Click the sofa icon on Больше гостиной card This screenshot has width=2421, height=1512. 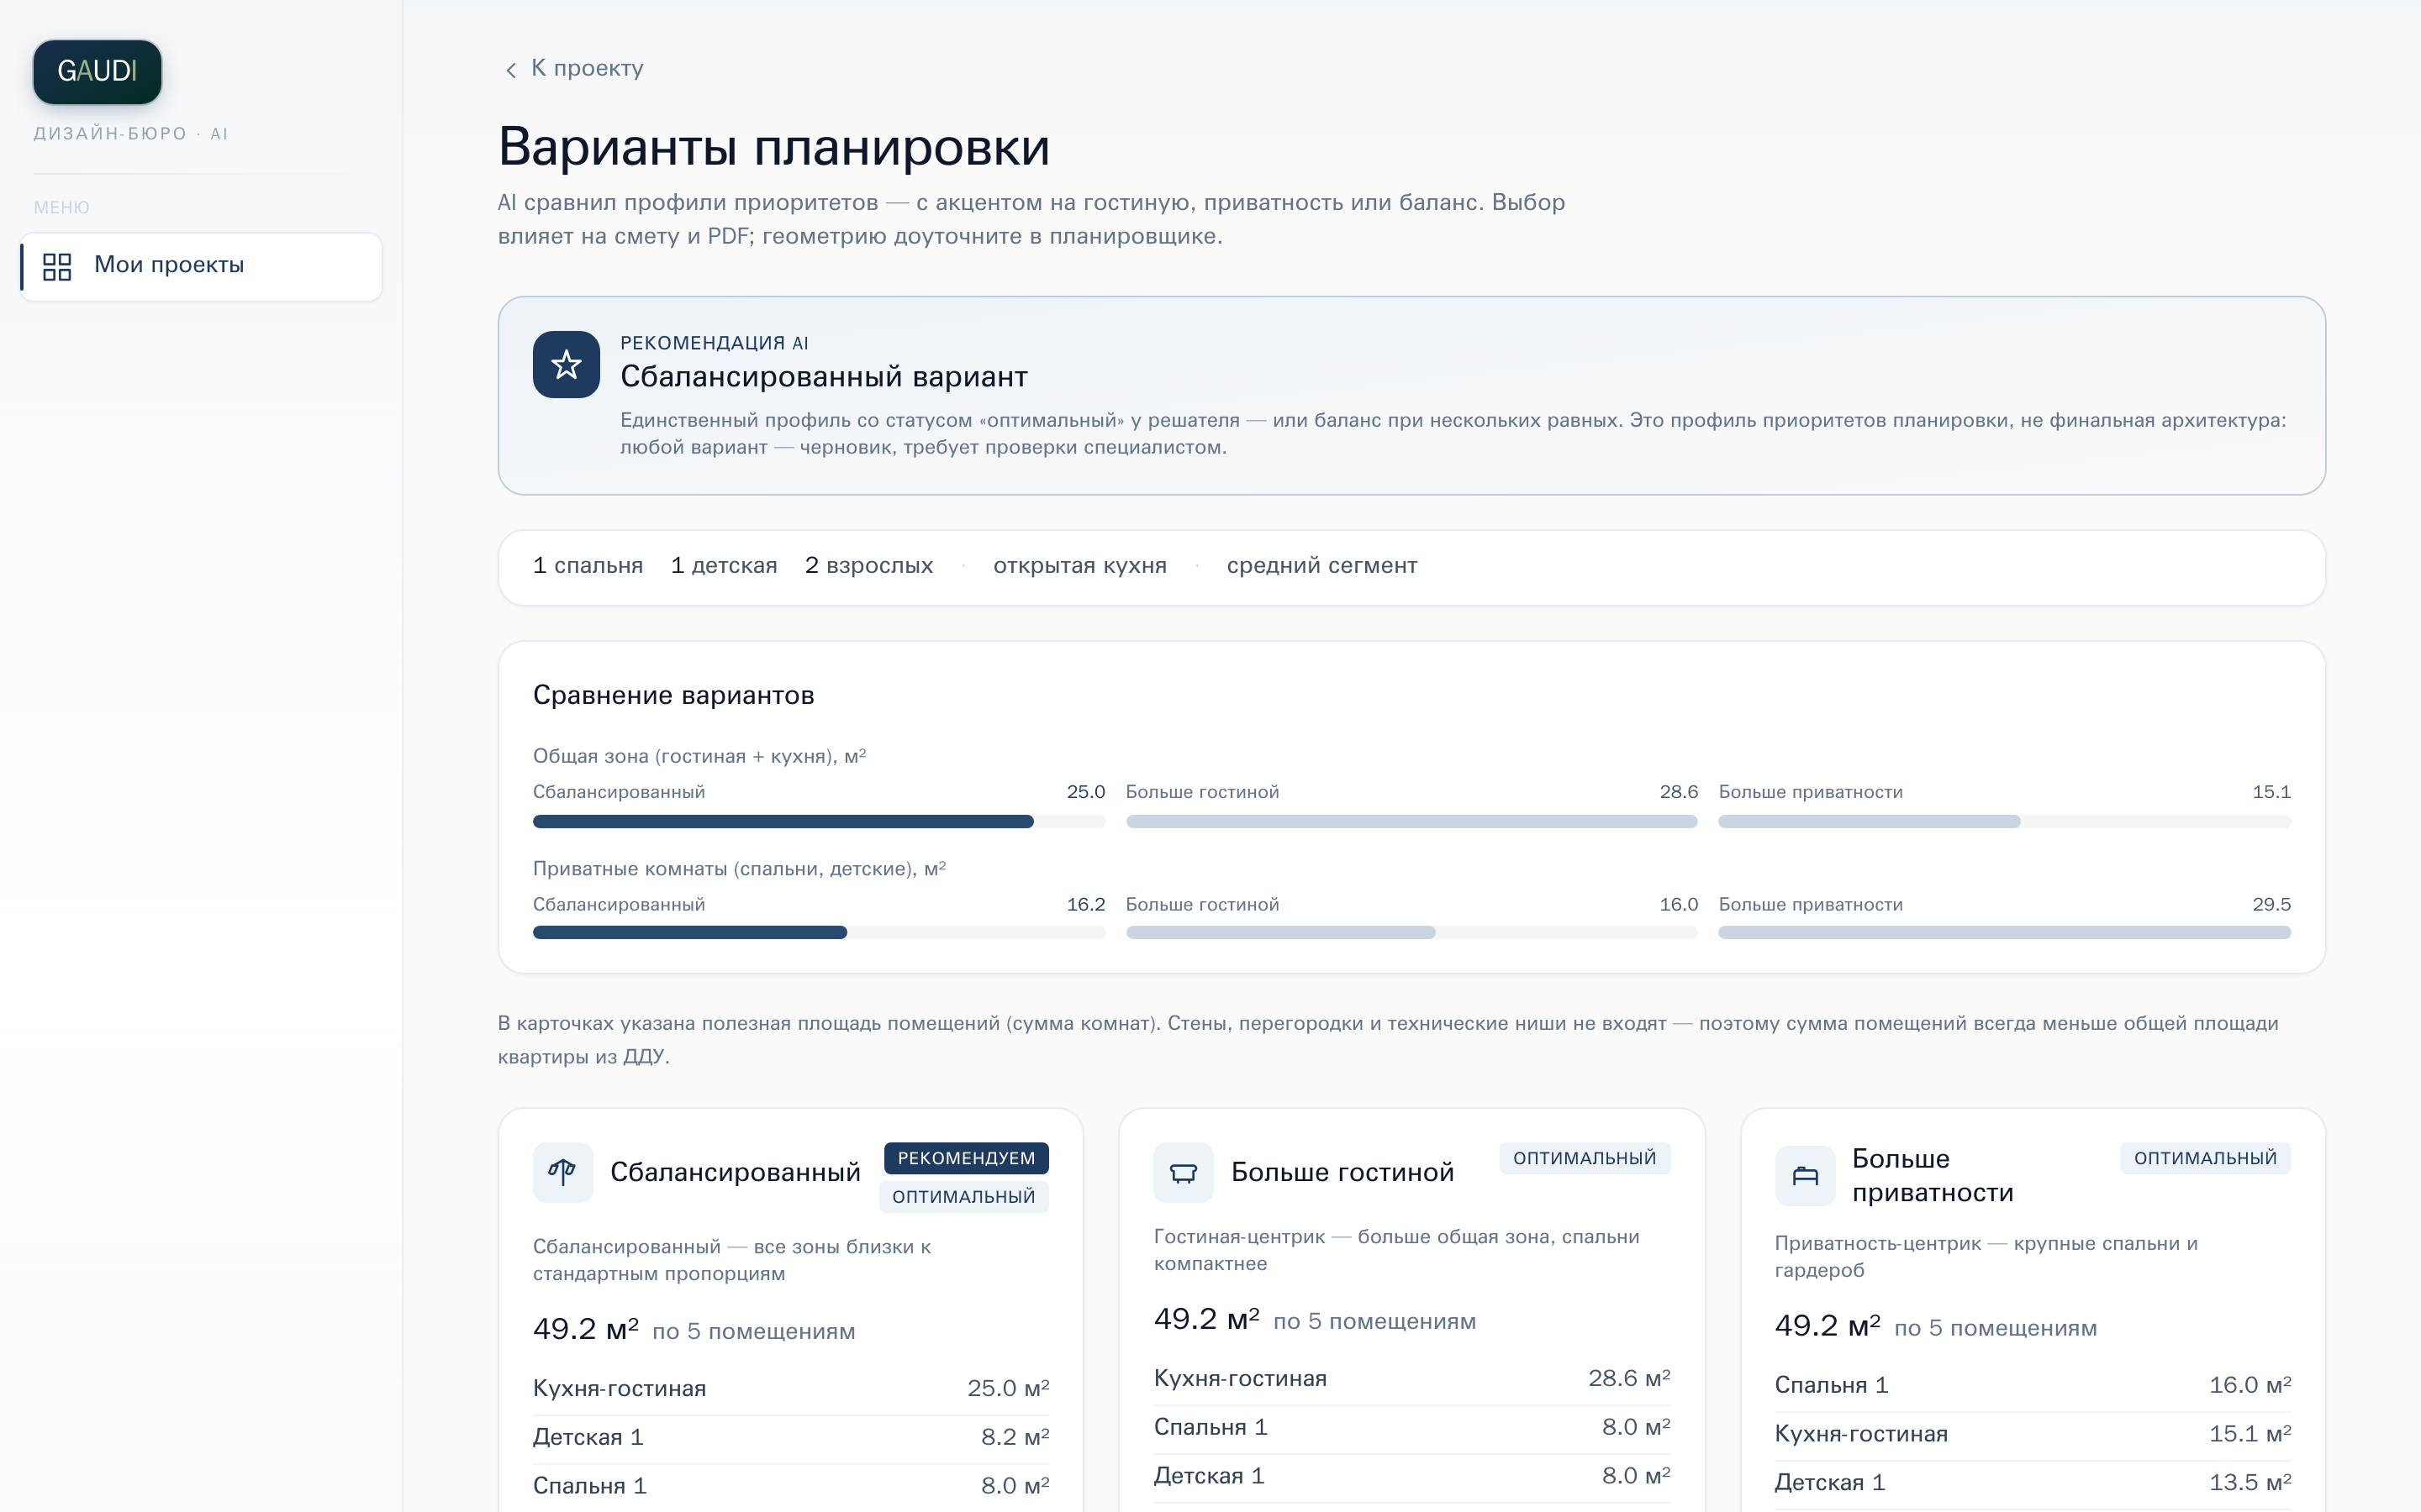coord(1184,1172)
